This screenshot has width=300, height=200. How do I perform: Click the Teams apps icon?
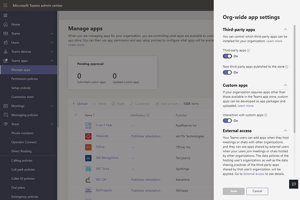pyautogui.click(x=6, y=61)
